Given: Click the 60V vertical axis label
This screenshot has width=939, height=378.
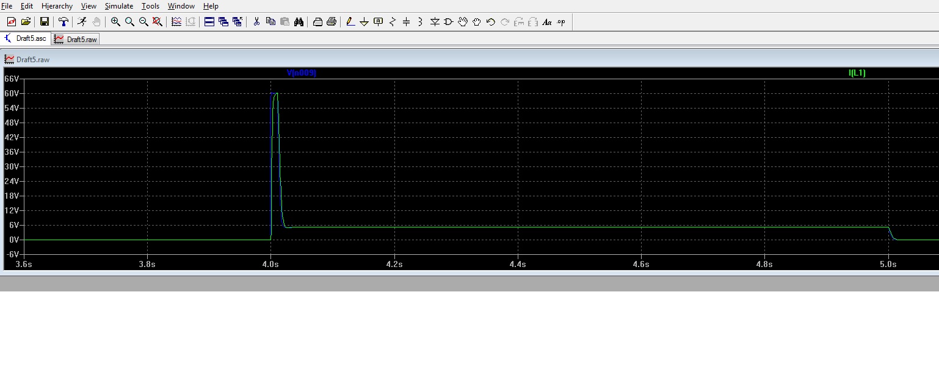Looking at the screenshot, I should pos(12,93).
